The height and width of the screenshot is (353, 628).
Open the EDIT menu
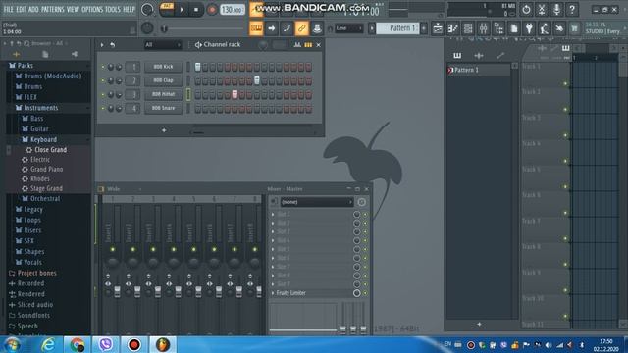click(x=21, y=9)
